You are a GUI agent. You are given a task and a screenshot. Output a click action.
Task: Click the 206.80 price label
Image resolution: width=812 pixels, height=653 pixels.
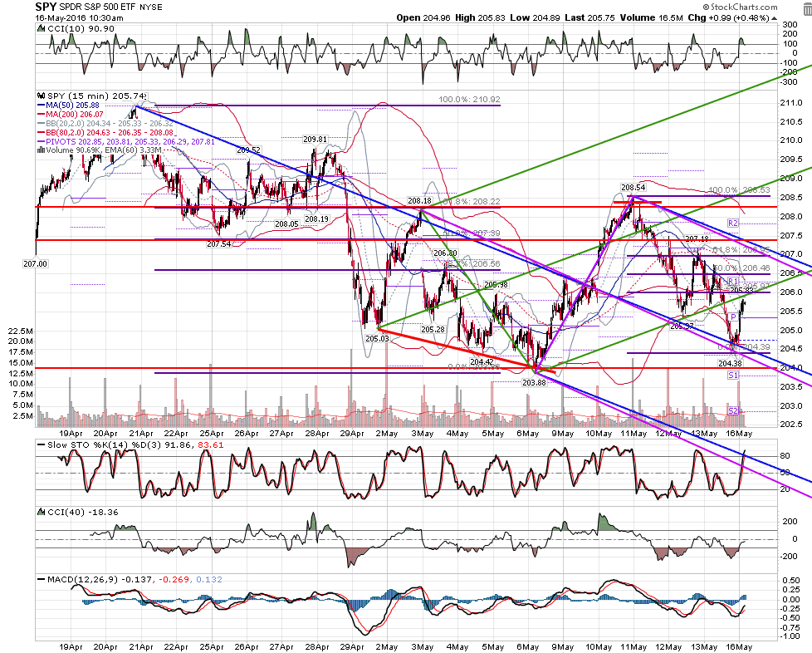tap(445, 253)
